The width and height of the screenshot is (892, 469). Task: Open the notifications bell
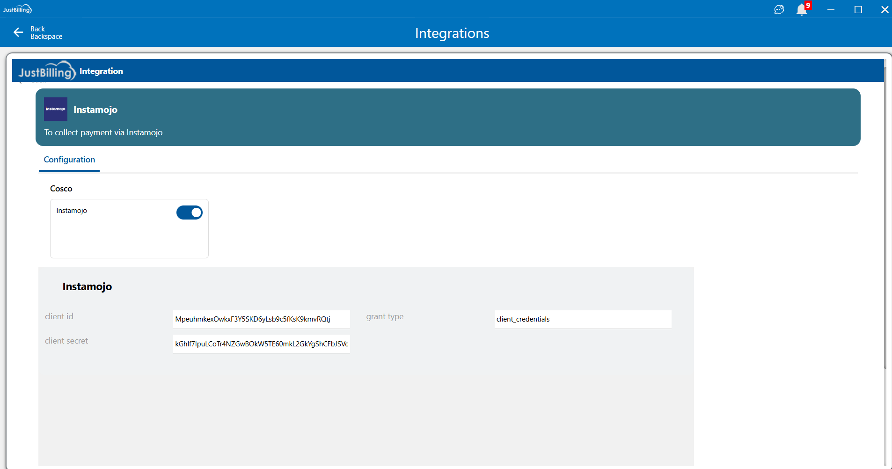coord(801,10)
